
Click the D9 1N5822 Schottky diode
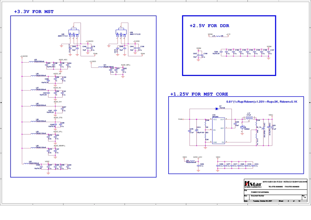(243, 127)
